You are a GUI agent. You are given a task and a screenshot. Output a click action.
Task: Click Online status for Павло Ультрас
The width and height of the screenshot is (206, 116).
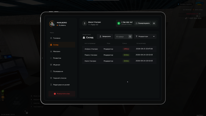click(126, 55)
